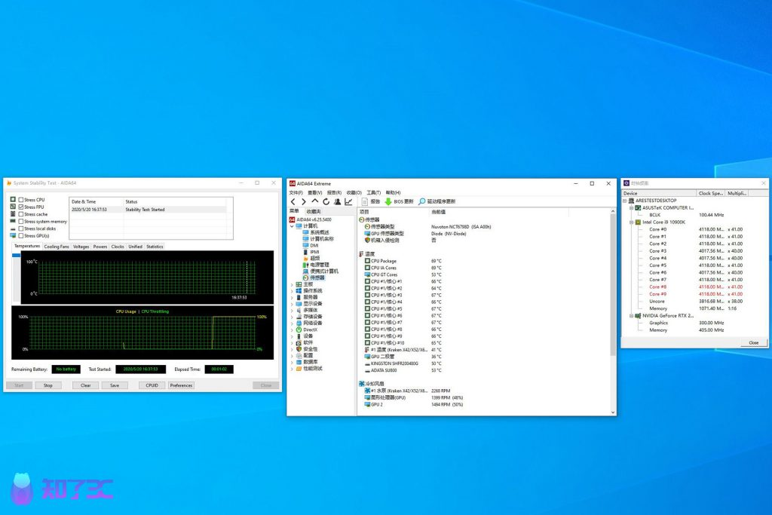The image size is (772, 515).
Task: Click the Save button in Stability Test
Action: pos(115,385)
